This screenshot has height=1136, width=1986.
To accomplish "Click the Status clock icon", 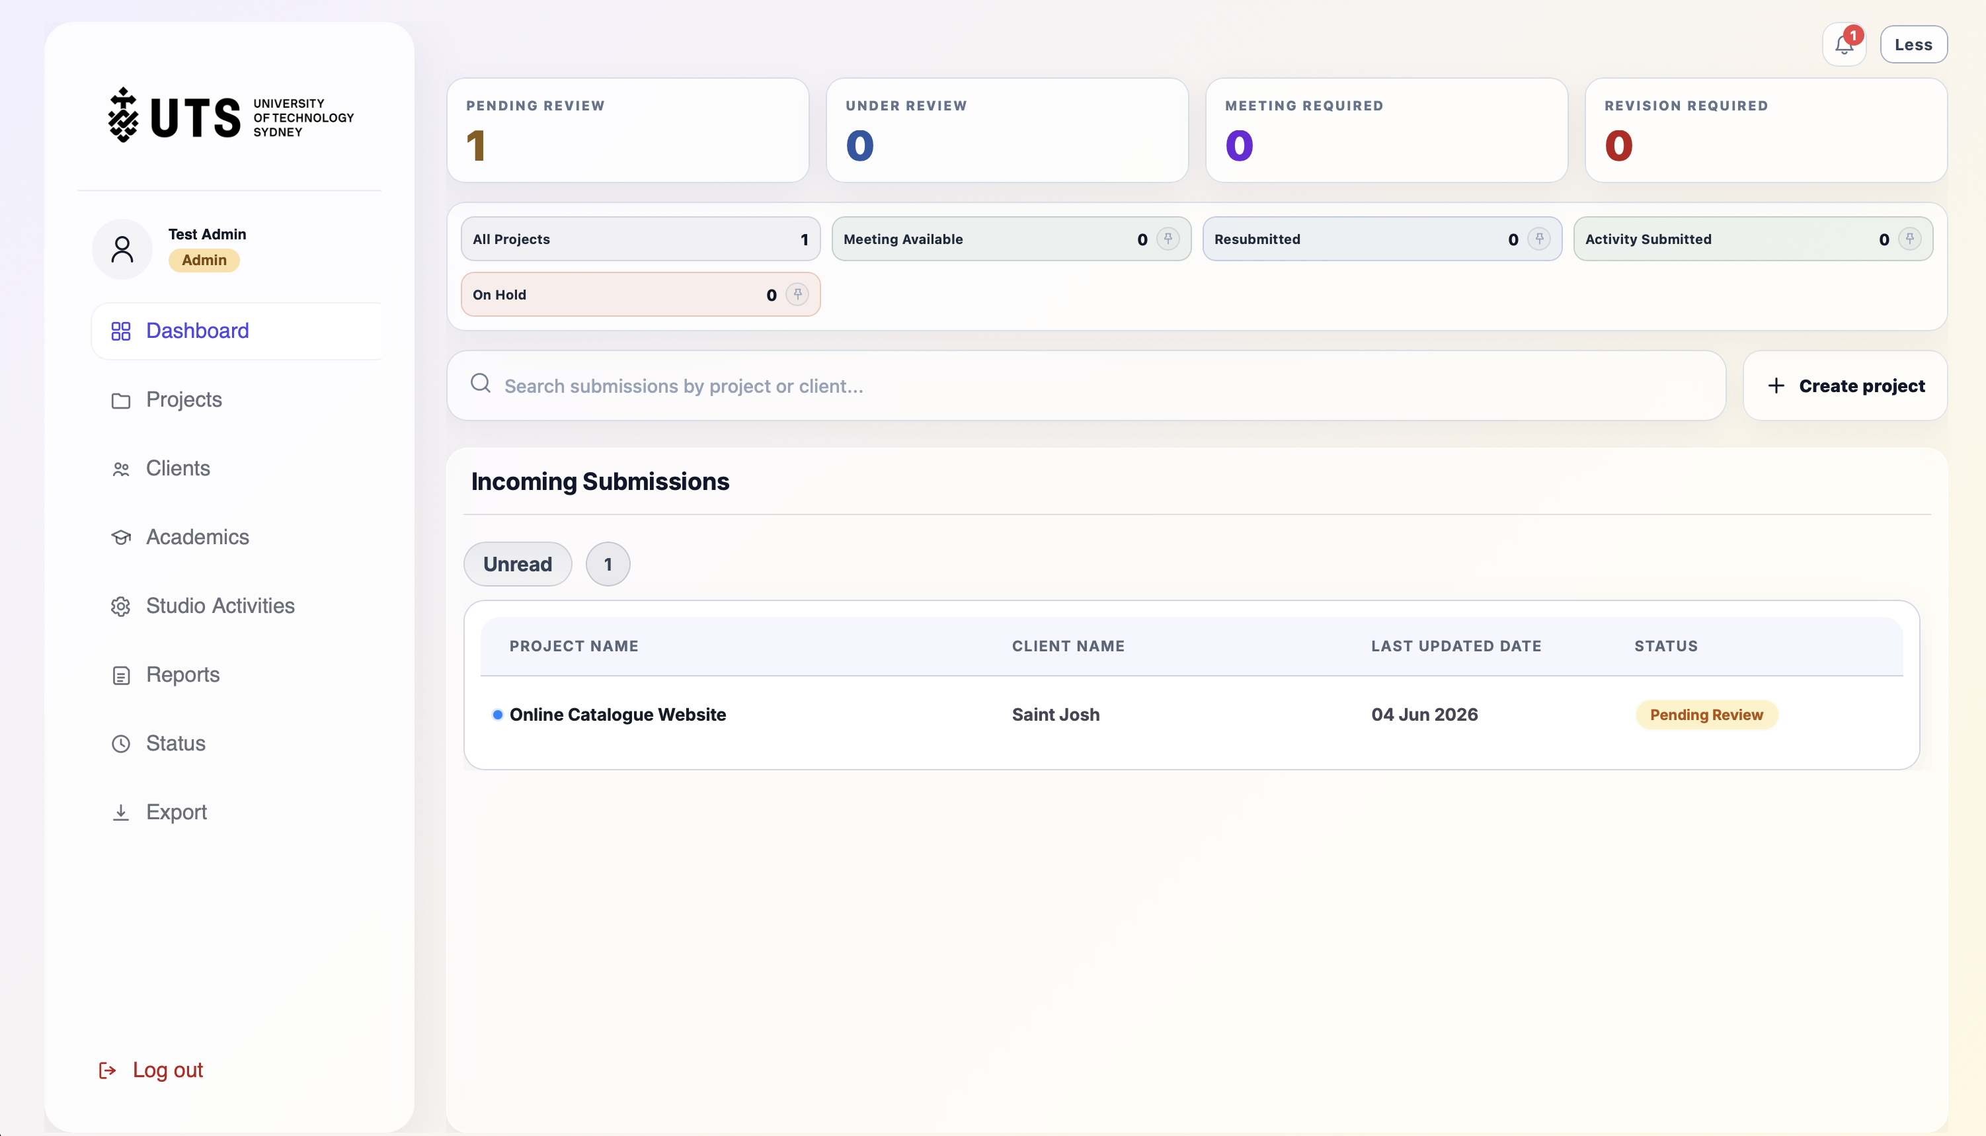I will (x=121, y=743).
